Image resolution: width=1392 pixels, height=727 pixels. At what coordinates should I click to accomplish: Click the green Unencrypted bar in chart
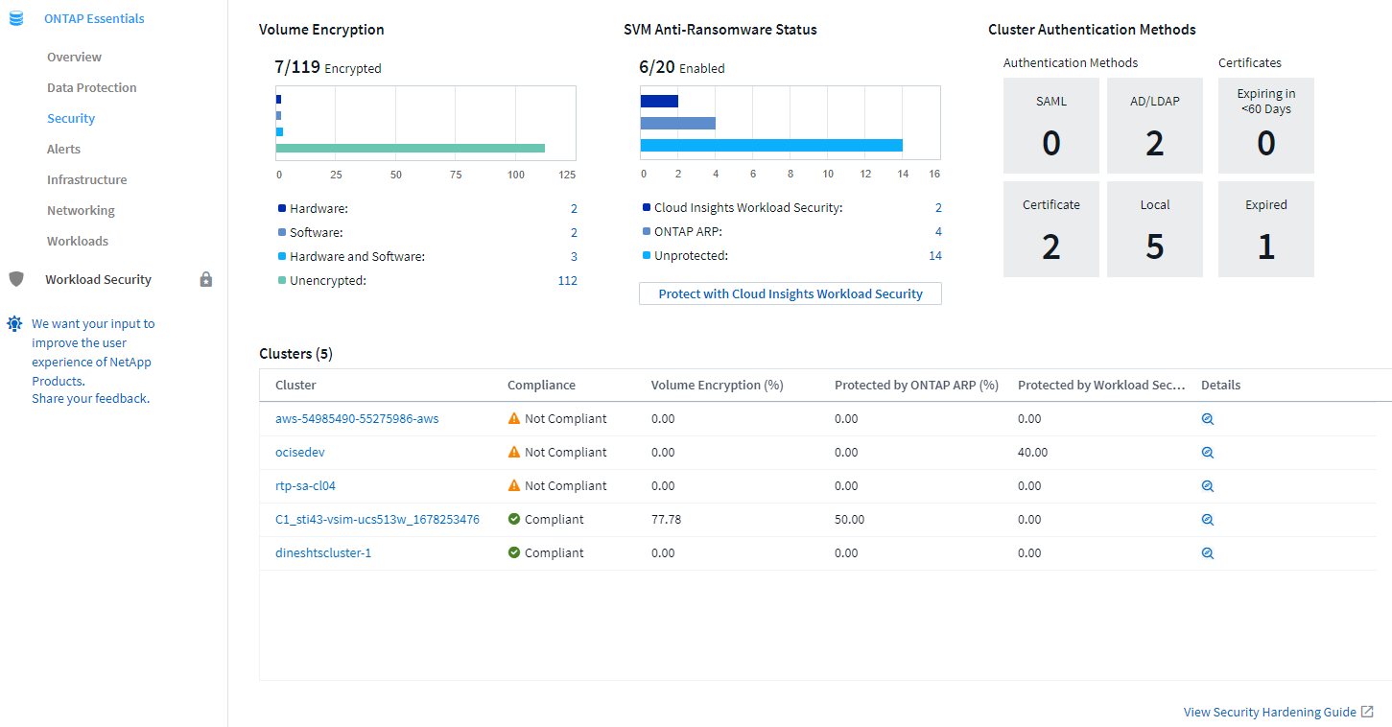click(410, 148)
